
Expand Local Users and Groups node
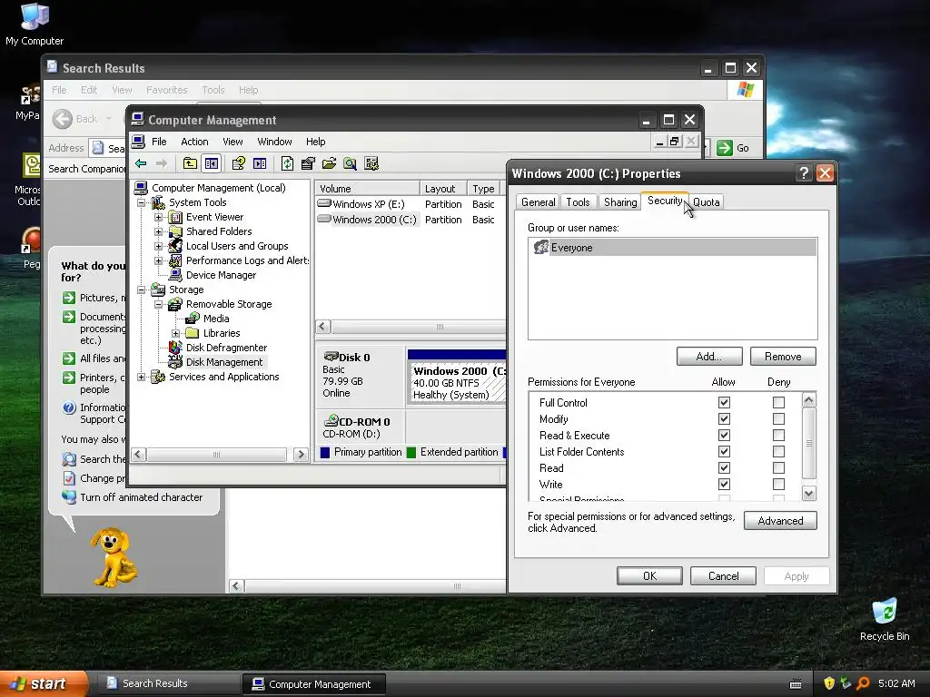158,246
